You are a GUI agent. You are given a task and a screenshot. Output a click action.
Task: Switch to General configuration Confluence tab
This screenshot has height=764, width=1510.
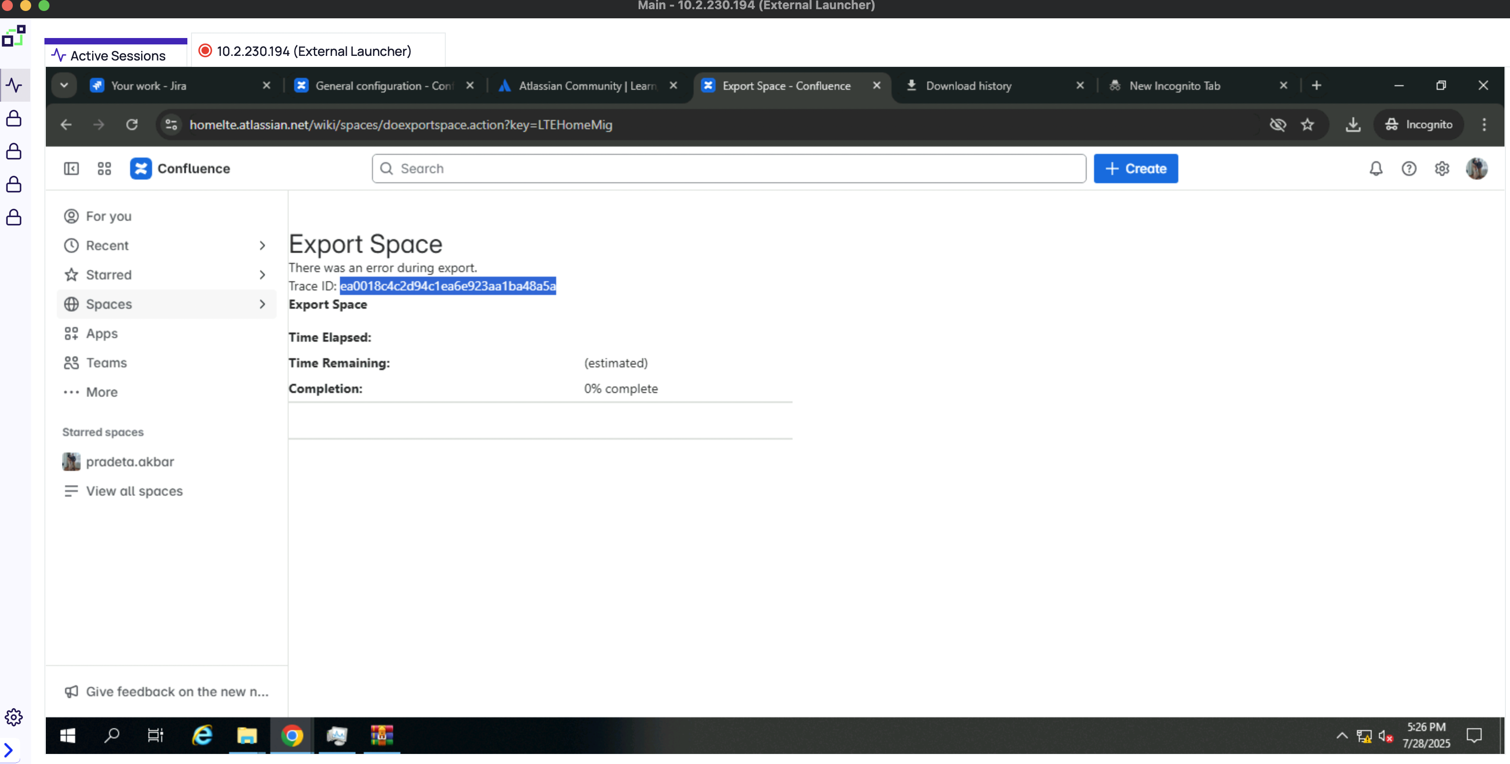384,86
